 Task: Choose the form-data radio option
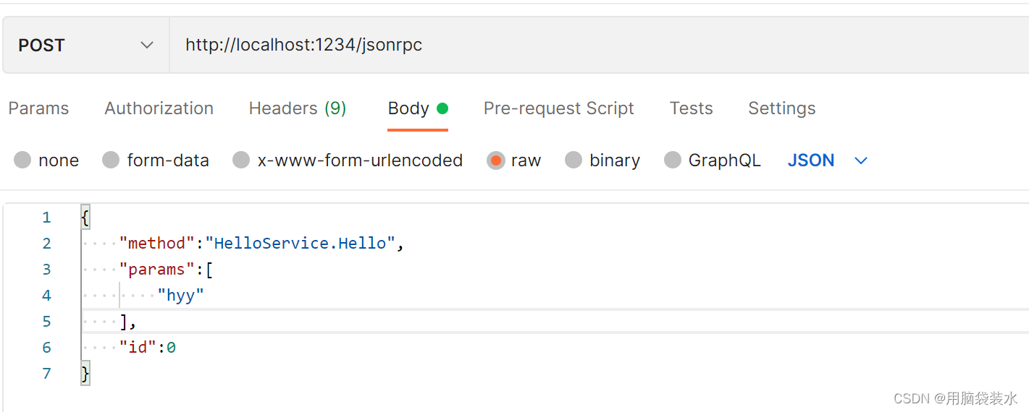coord(111,160)
